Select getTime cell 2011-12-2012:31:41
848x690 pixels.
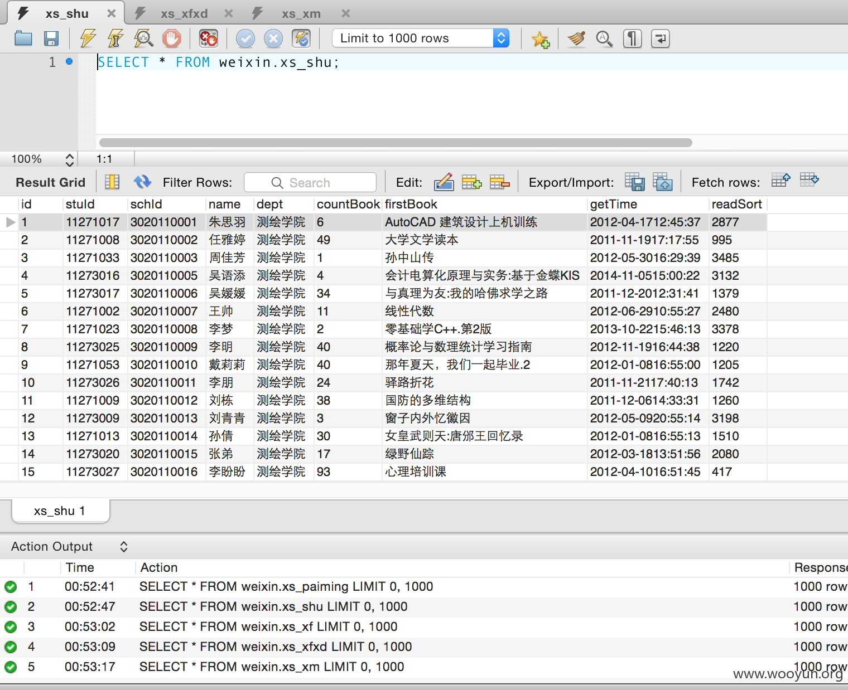pyautogui.click(x=648, y=294)
